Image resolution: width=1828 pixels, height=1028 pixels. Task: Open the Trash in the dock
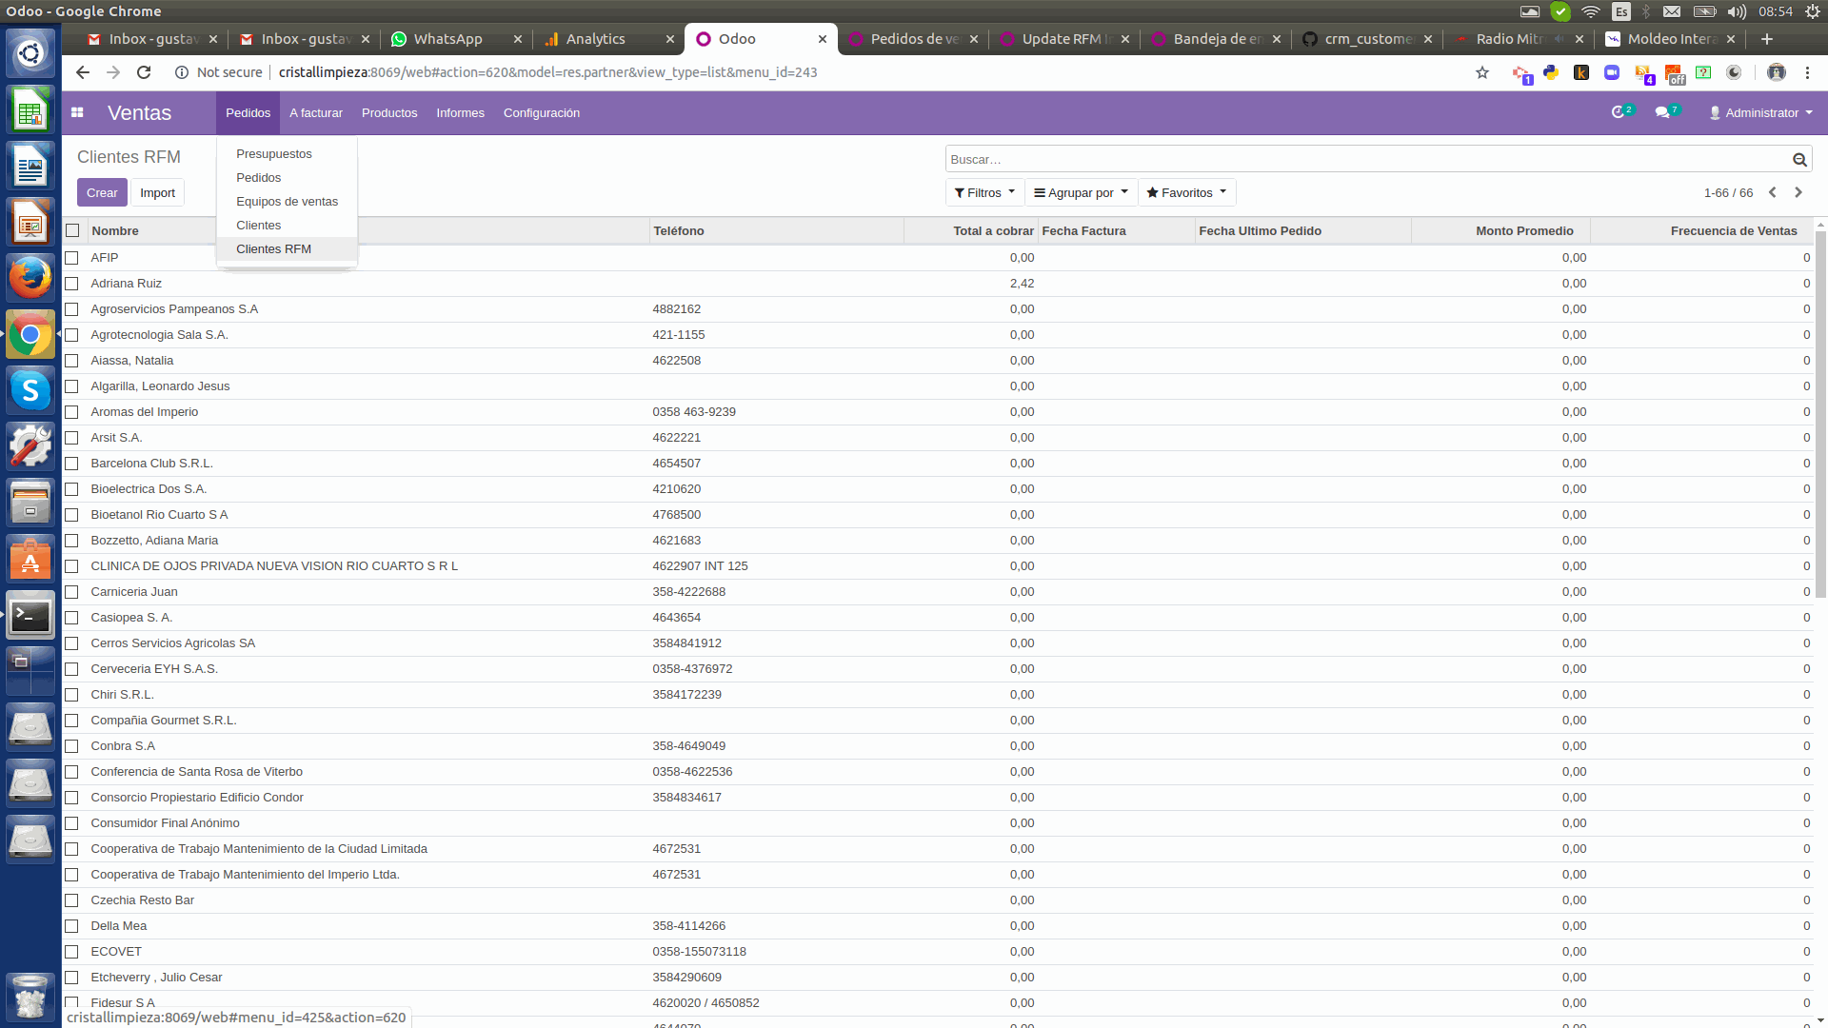point(30,997)
